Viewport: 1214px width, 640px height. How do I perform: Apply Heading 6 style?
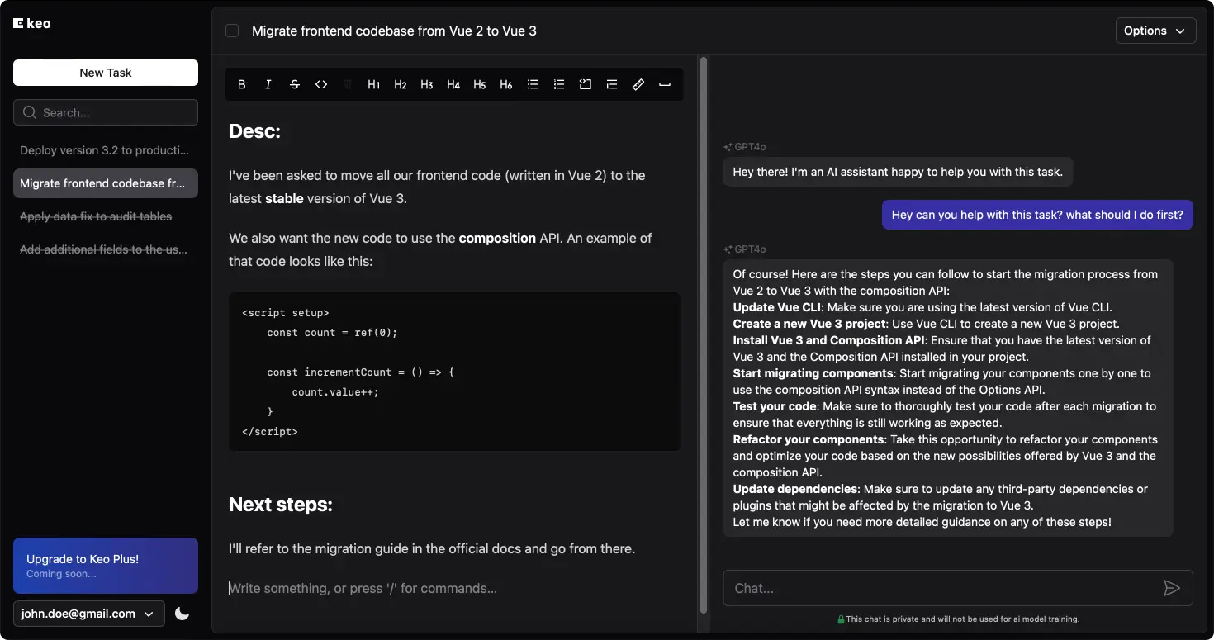[506, 84]
